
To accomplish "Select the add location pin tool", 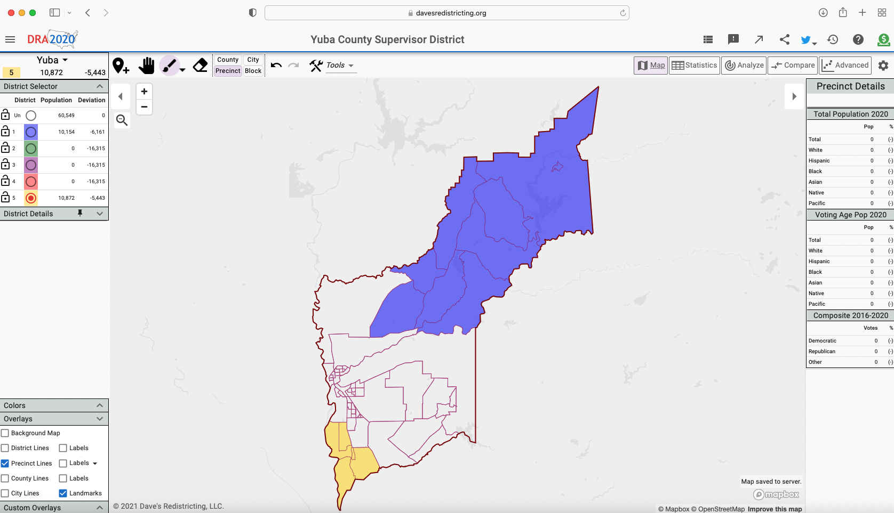I will (121, 66).
